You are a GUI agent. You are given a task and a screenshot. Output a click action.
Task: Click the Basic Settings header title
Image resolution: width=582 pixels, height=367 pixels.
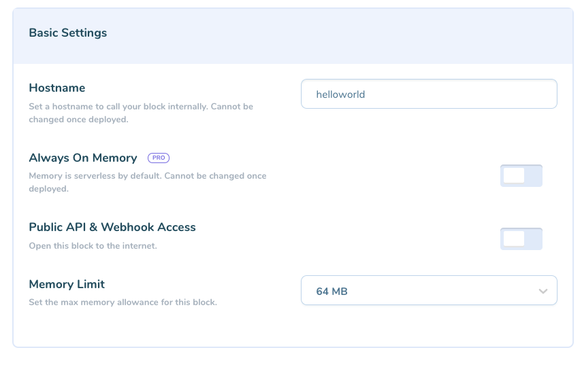tap(68, 33)
